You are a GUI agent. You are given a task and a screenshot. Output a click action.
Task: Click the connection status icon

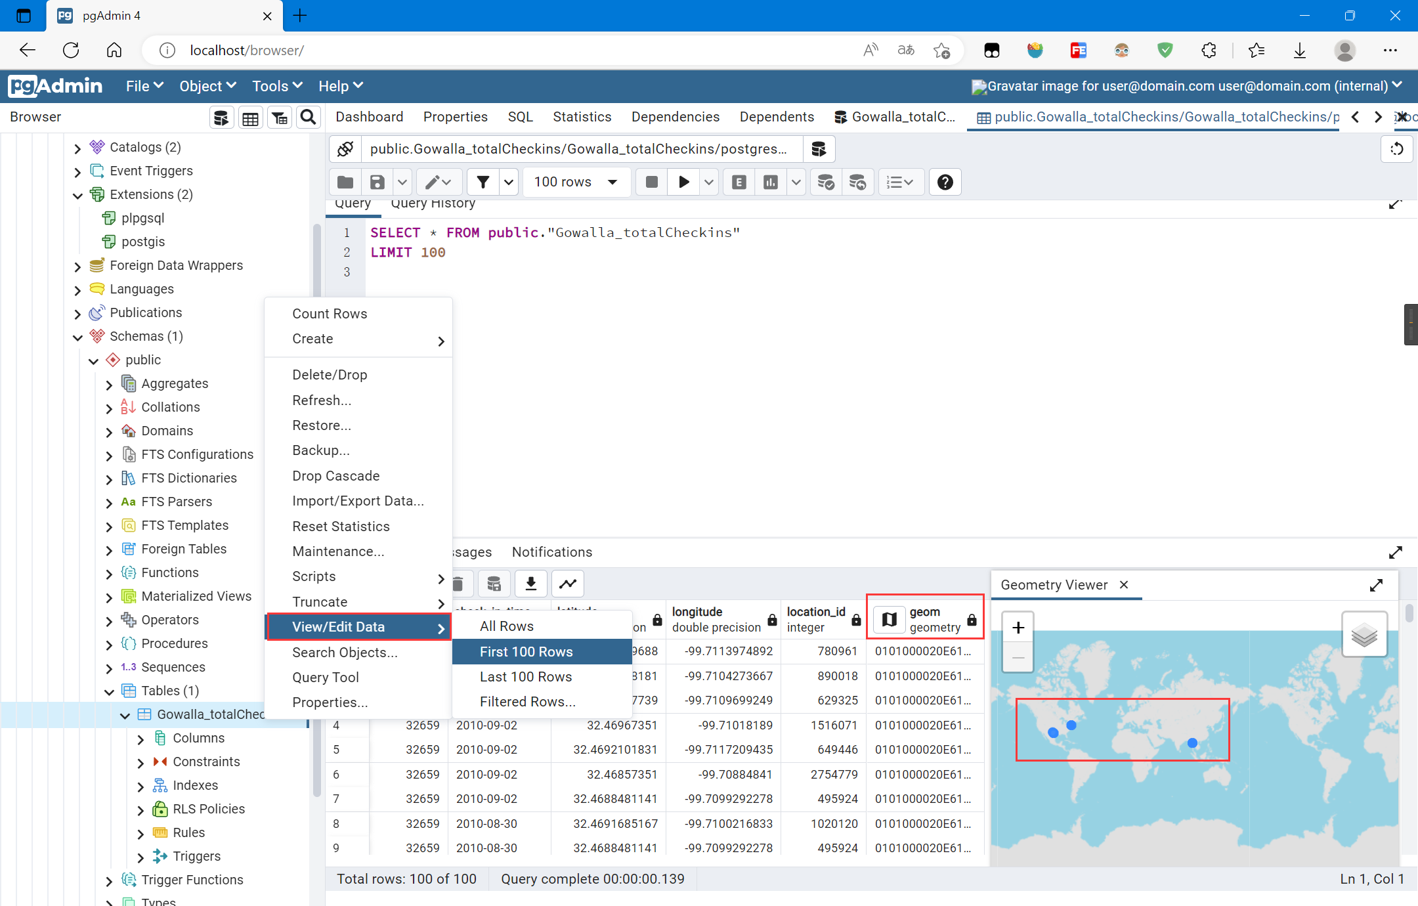[x=345, y=149]
